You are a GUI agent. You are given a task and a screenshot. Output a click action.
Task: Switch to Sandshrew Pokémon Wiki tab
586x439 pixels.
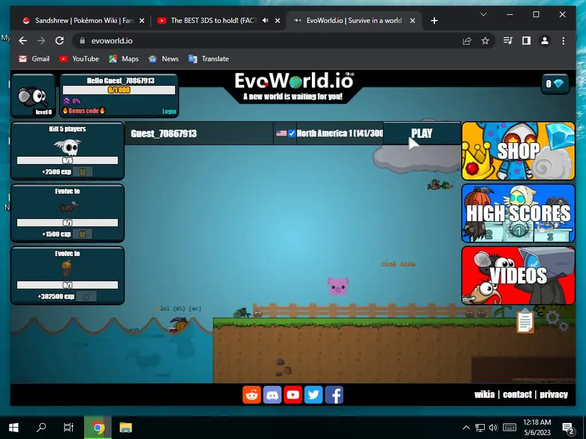pos(84,21)
